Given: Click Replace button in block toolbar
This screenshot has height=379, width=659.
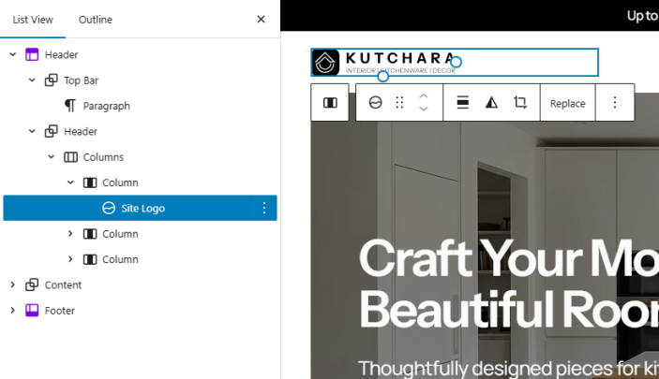Looking at the screenshot, I should [x=567, y=103].
